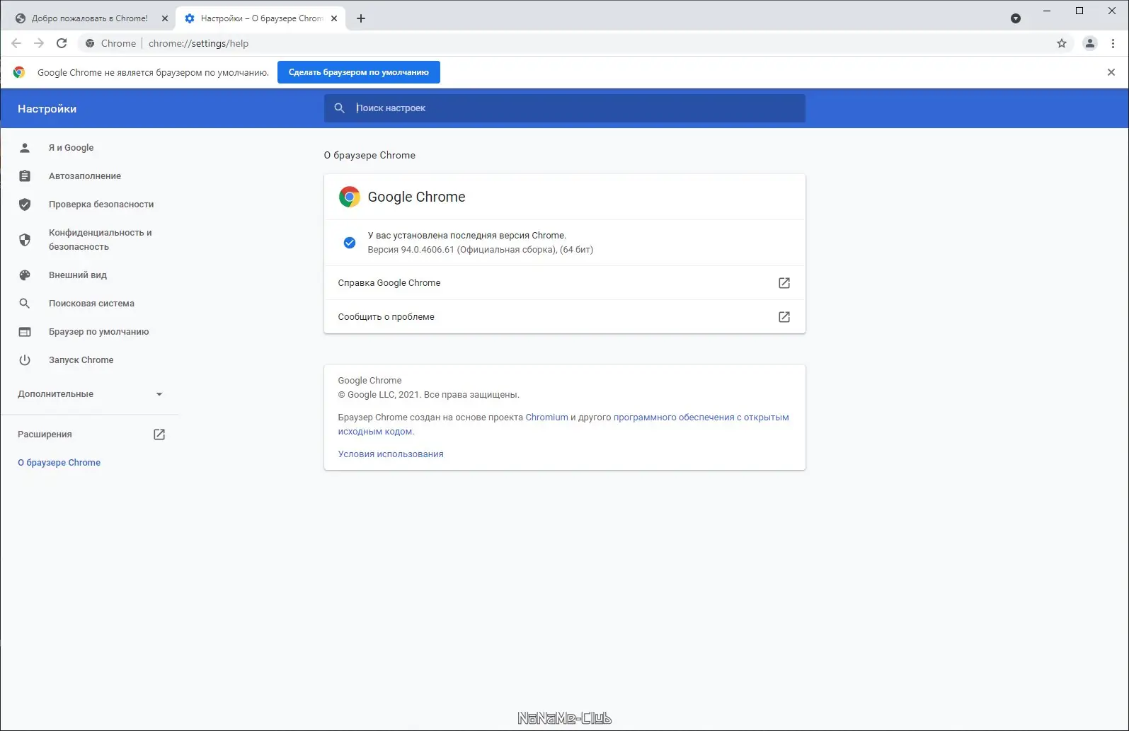Select 'О браузере Chrome' in sidebar

59,463
